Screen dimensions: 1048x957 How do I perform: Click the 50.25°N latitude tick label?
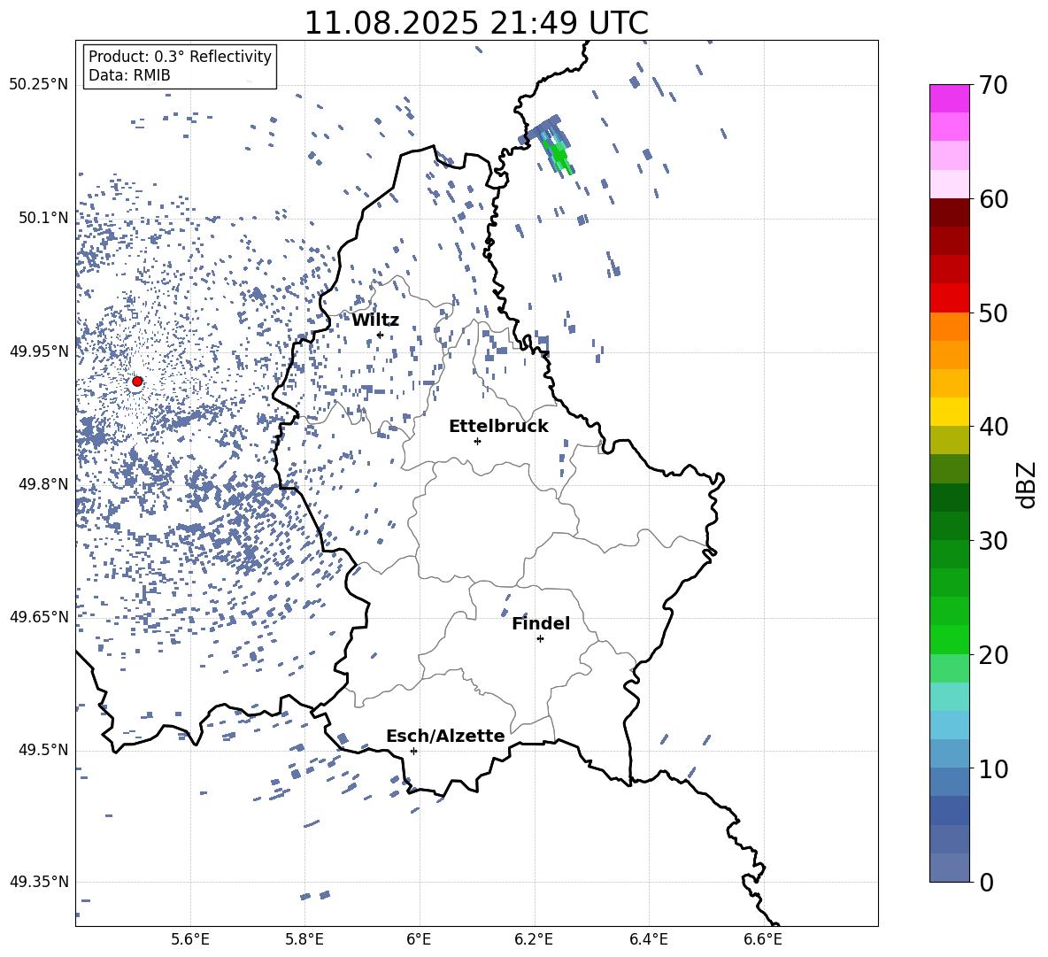(x=39, y=85)
